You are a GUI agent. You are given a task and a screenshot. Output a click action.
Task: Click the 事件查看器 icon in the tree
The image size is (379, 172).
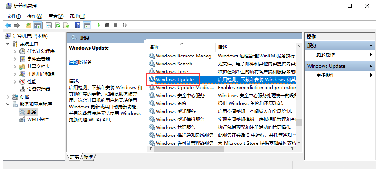click(x=22, y=59)
